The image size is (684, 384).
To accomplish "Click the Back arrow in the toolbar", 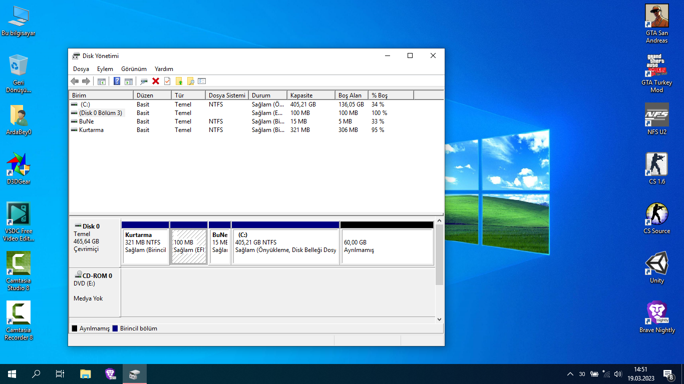I will 75,81.
